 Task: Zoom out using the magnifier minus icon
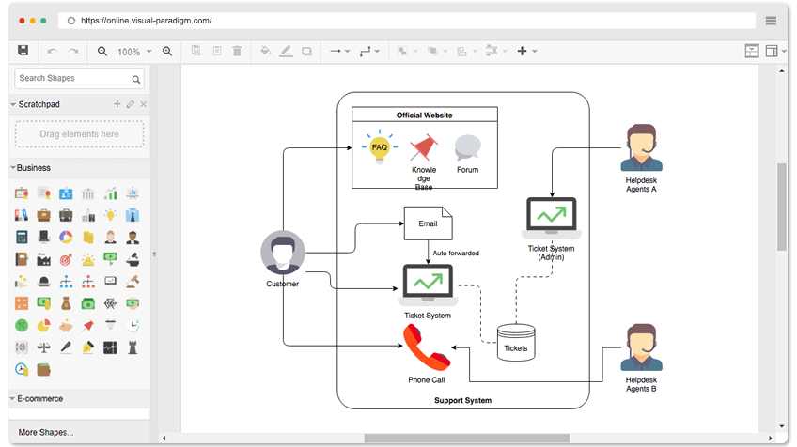(x=102, y=51)
